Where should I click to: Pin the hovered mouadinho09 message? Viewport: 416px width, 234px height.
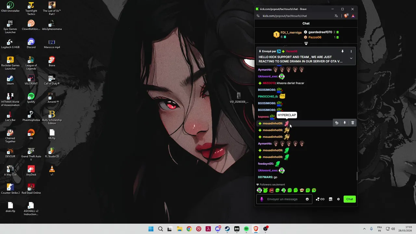[344, 123]
